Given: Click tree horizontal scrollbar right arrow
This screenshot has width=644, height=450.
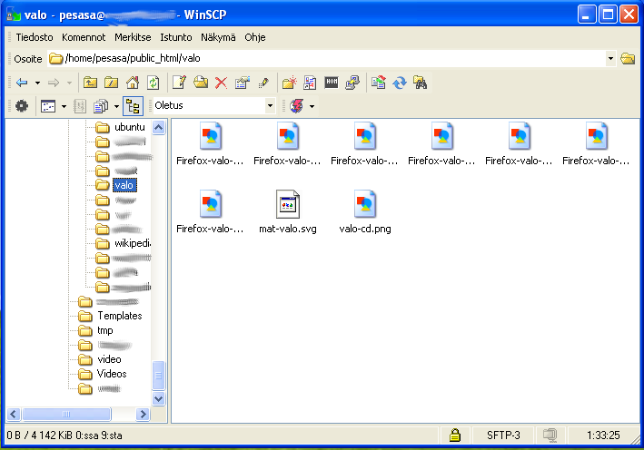Looking at the screenshot, I should [143, 415].
